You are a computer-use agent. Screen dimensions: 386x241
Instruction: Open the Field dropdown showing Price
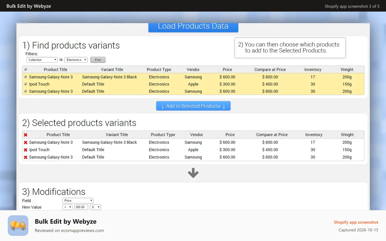click(x=78, y=201)
